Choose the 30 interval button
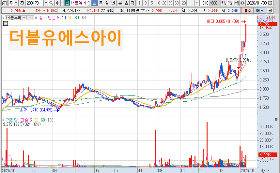 point(171,3)
